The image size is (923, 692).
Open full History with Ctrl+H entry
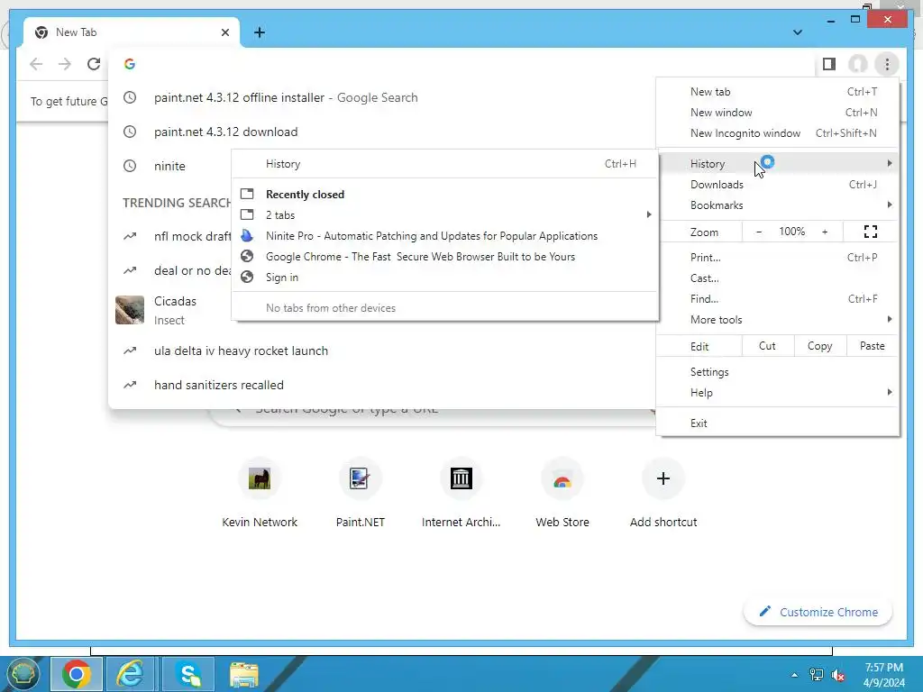(x=445, y=164)
